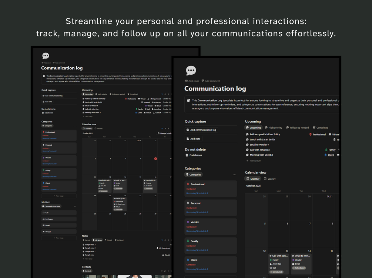Open the three-dot menu beside Communication types on the back page
This screenshot has height=278, width=372.
coord(75,206)
